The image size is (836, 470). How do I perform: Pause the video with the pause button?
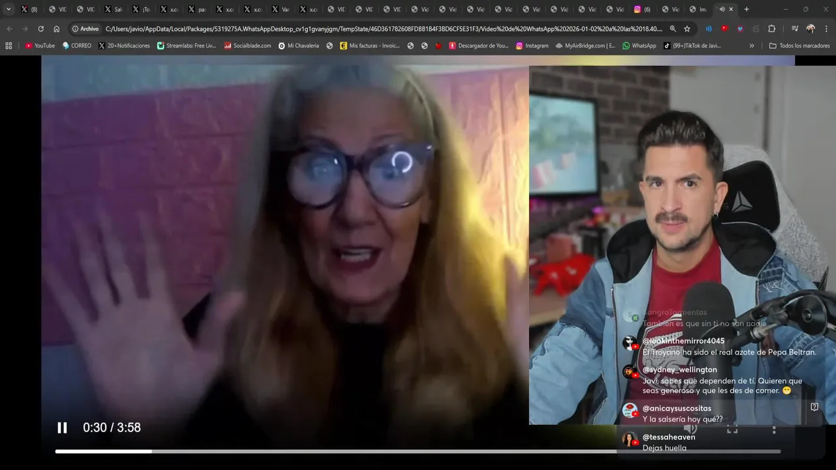(x=62, y=428)
